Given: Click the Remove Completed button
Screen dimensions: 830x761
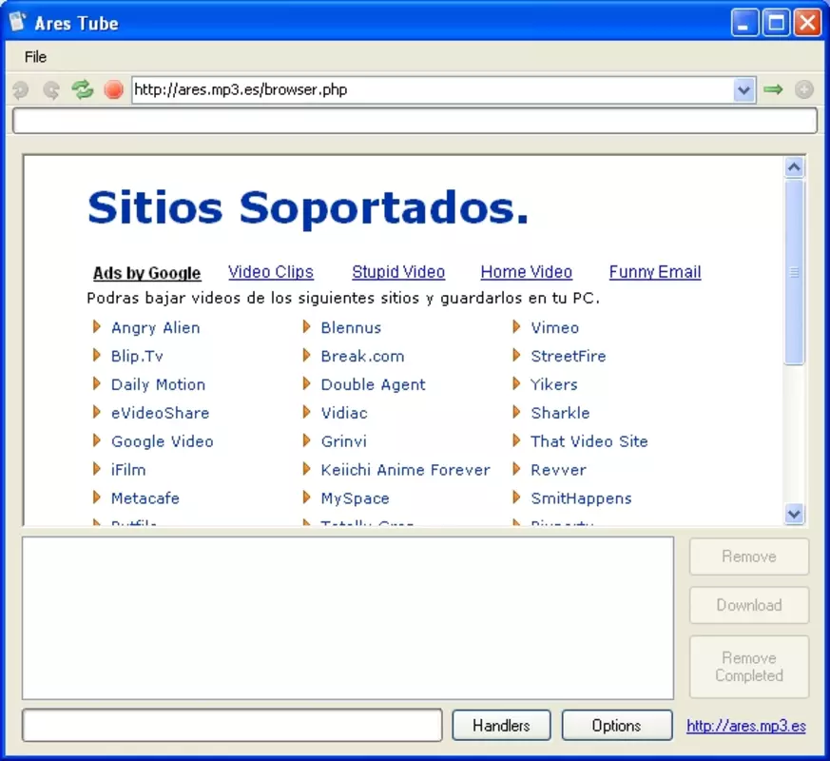Looking at the screenshot, I should pos(749,667).
